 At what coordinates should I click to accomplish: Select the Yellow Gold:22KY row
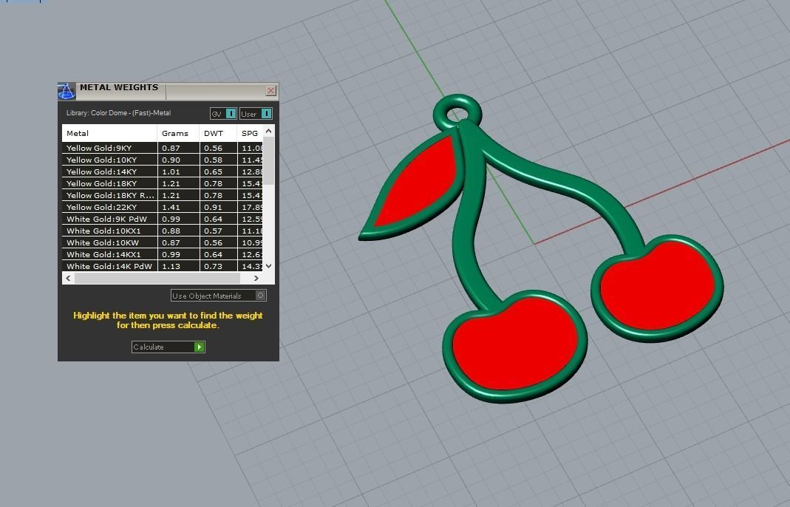click(163, 207)
